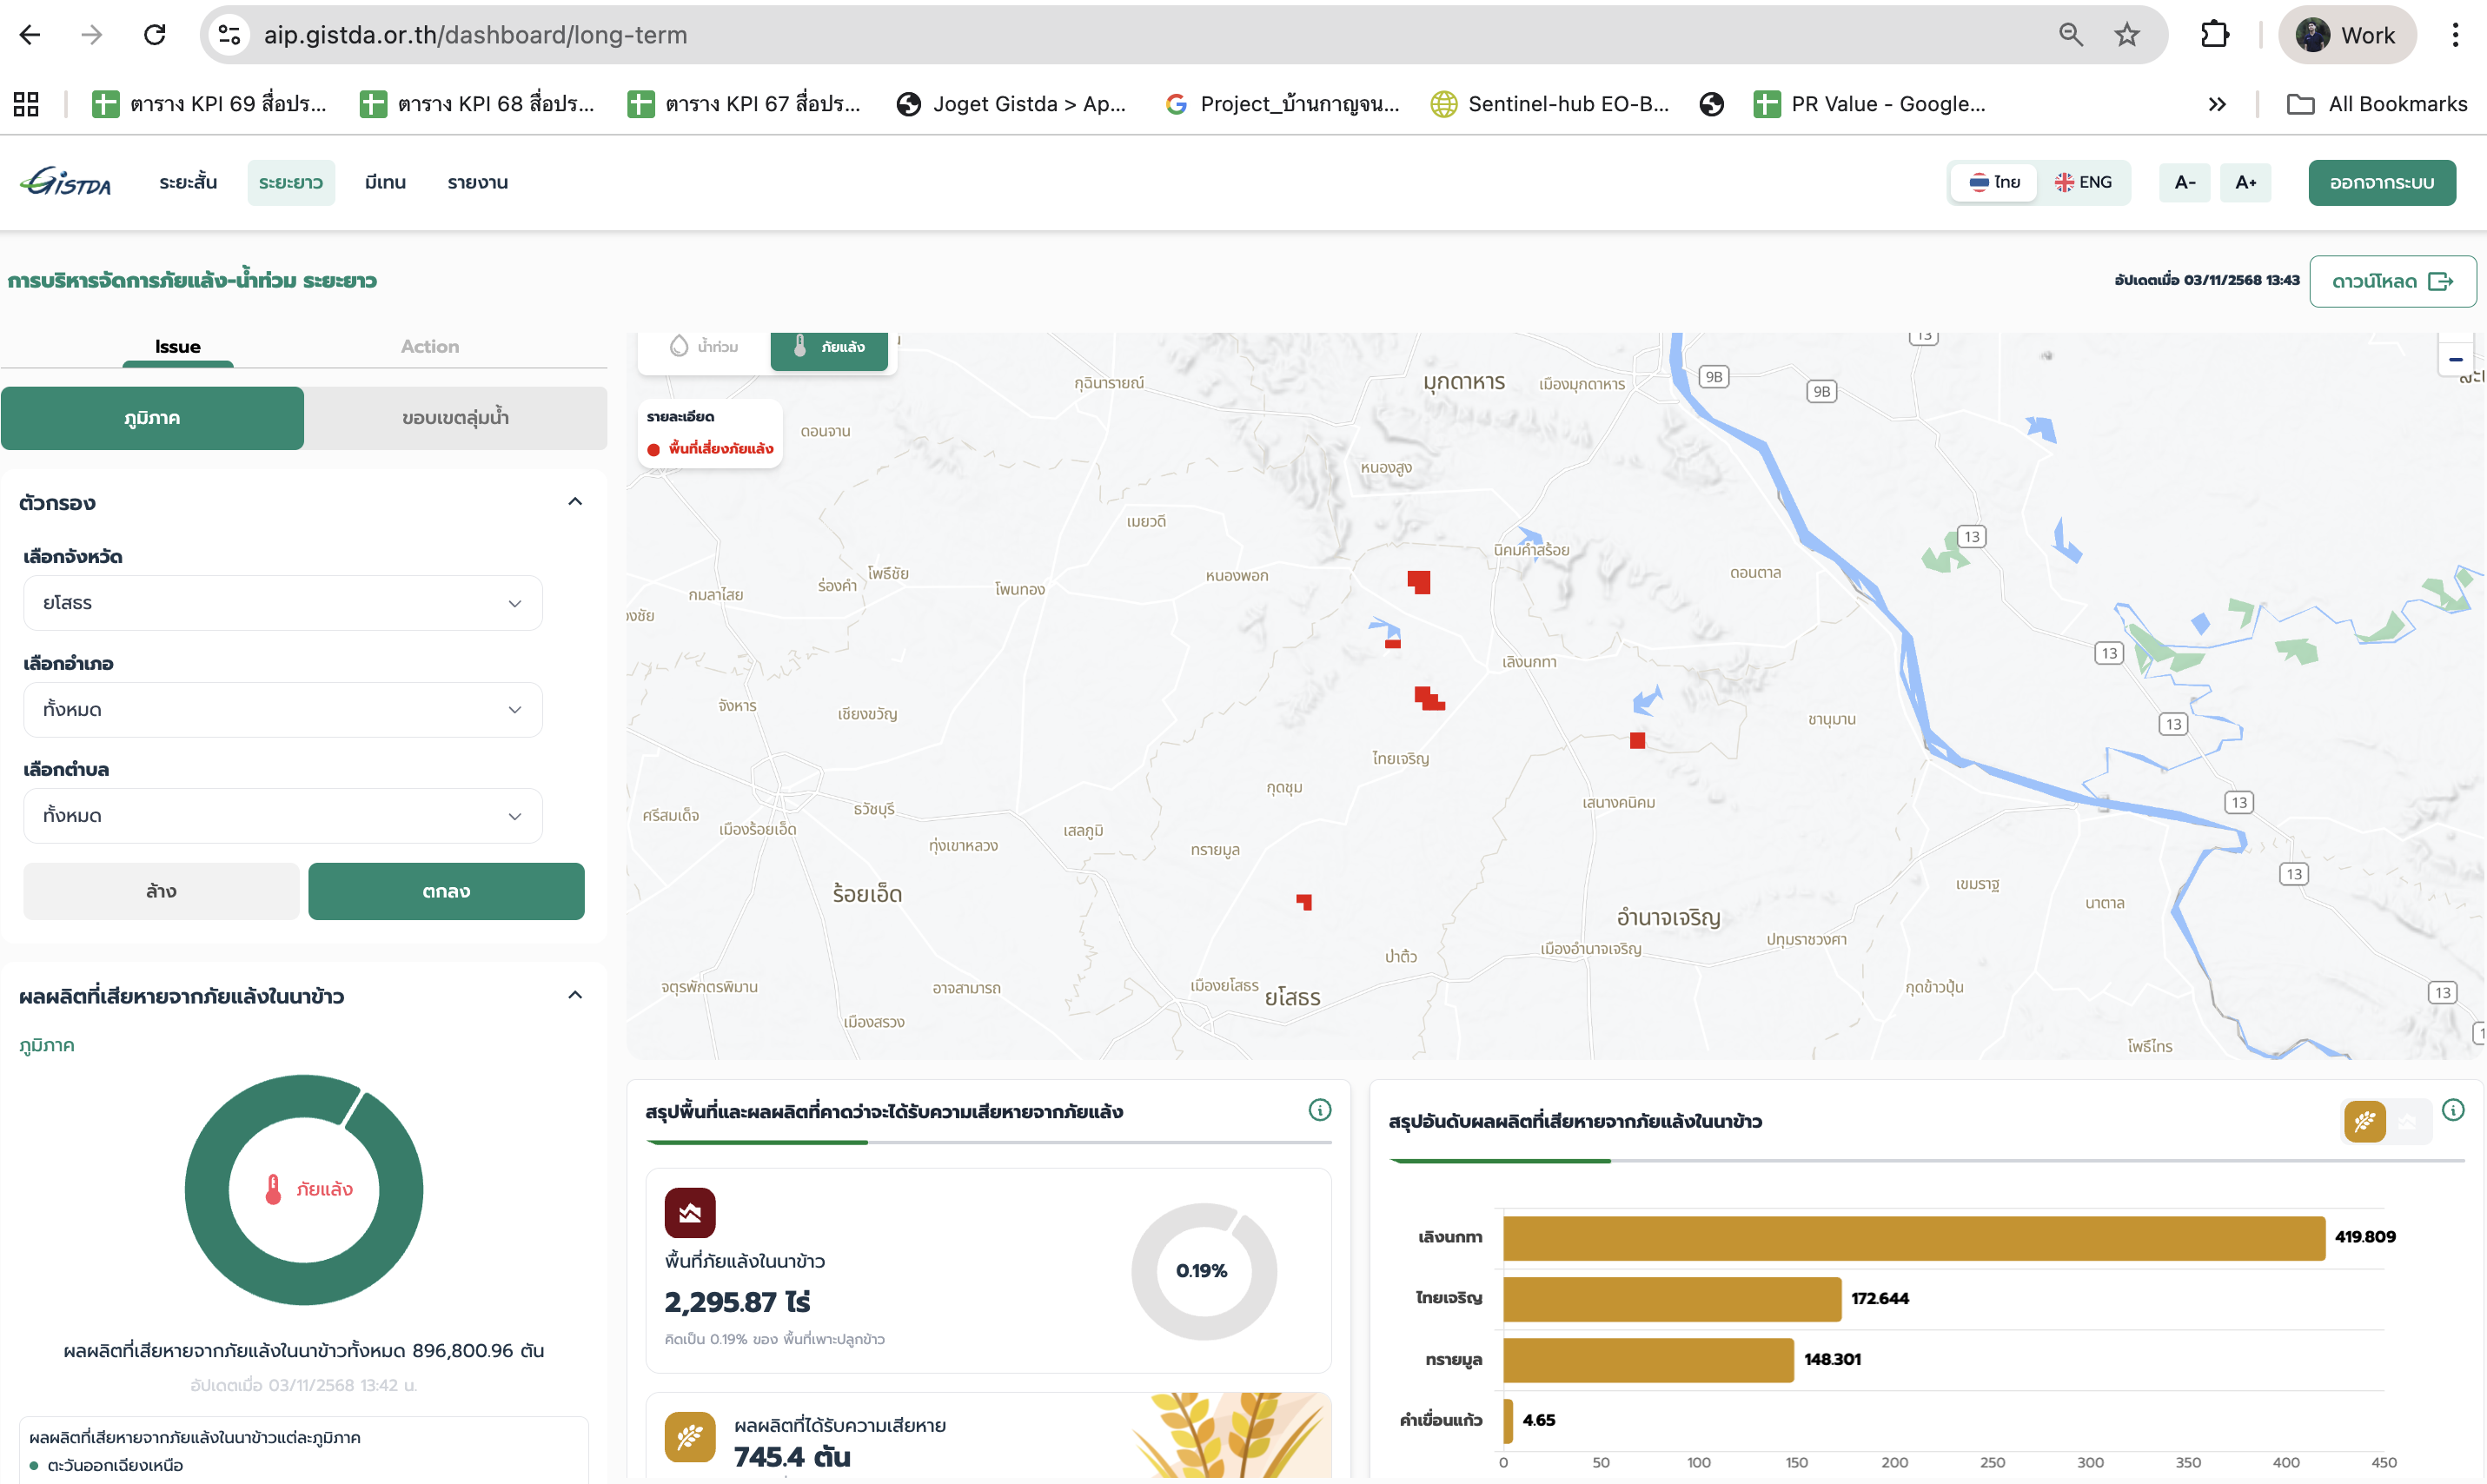
Task: Switch to the Action tab
Action: pyautogui.click(x=430, y=347)
